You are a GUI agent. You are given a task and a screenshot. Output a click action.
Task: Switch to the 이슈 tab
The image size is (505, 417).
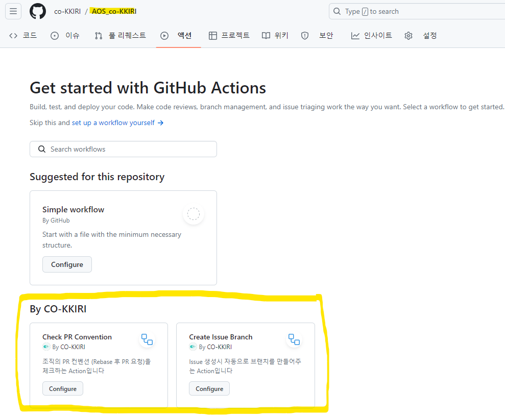tap(65, 35)
